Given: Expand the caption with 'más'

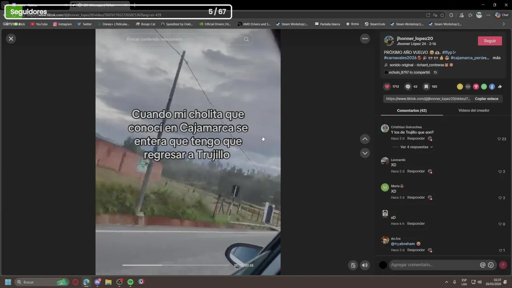Looking at the screenshot, I should point(496,58).
